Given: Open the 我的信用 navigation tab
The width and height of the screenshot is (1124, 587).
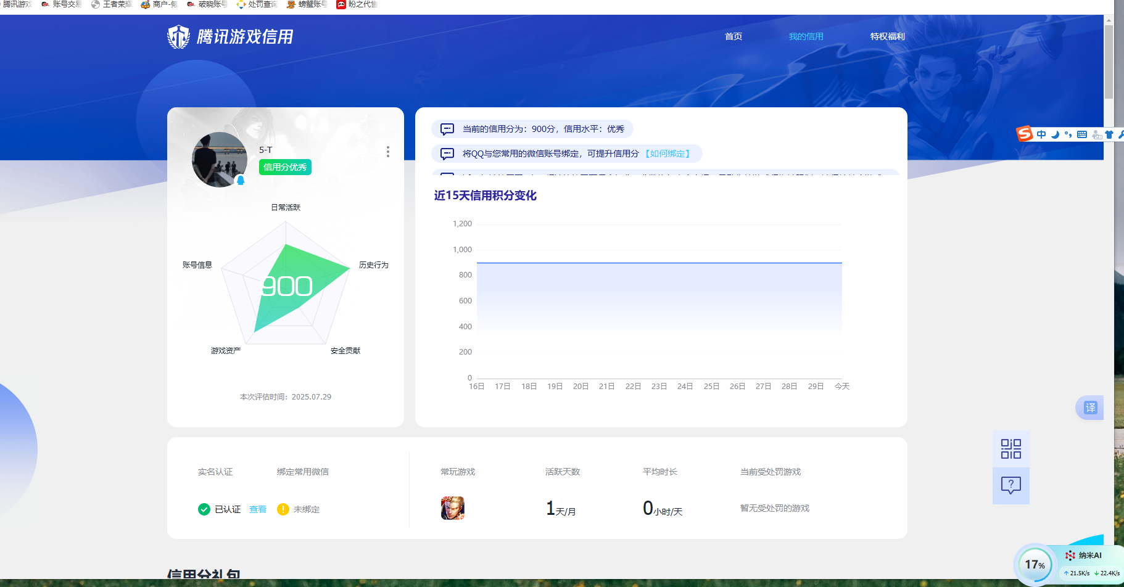Looking at the screenshot, I should tap(806, 36).
